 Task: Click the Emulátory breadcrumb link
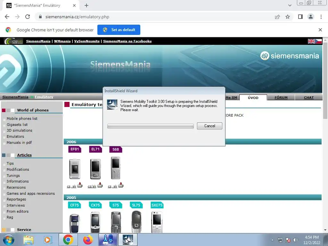[44, 97]
